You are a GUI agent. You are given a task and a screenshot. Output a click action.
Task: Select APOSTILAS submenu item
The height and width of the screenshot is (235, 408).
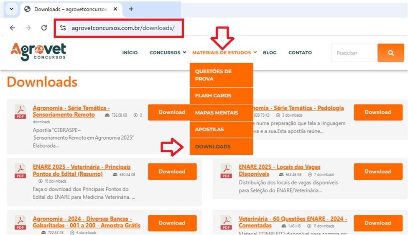[x=221, y=129]
